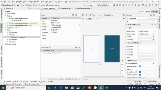The image size is (161, 90).
Task: Open the Pixel device dropdown in design toolbar
Action: [x=93, y=15]
